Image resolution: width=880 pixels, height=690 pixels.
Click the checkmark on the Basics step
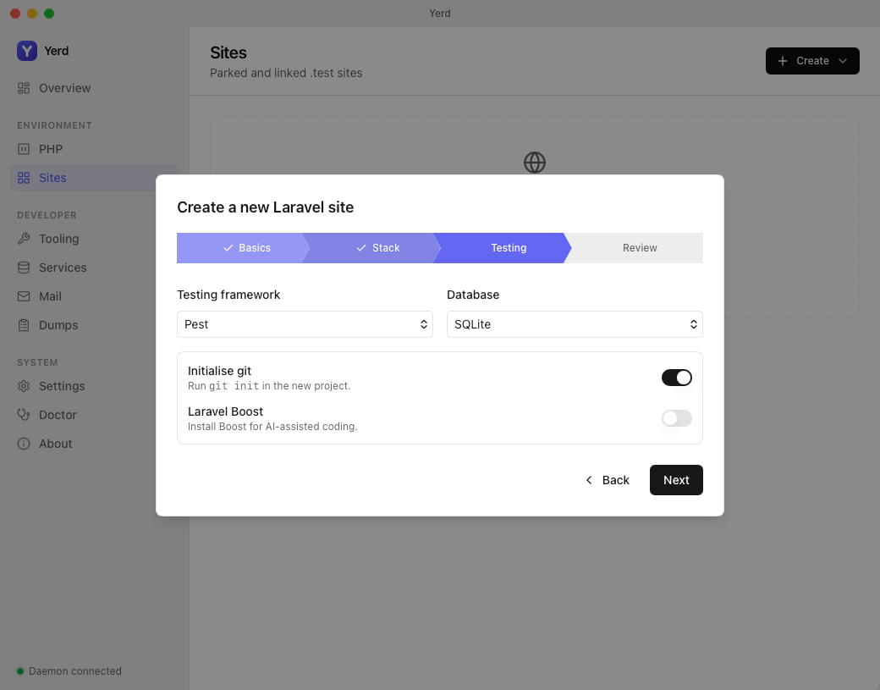[x=228, y=248]
